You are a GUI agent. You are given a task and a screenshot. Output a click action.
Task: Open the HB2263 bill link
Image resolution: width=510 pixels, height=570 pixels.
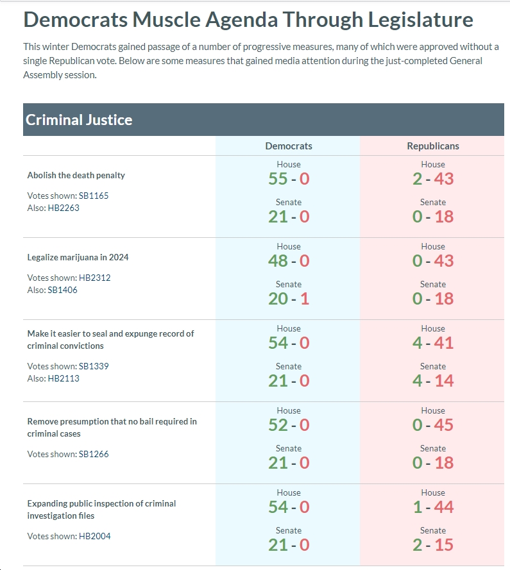pyautogui.click(x=64, y=208)
